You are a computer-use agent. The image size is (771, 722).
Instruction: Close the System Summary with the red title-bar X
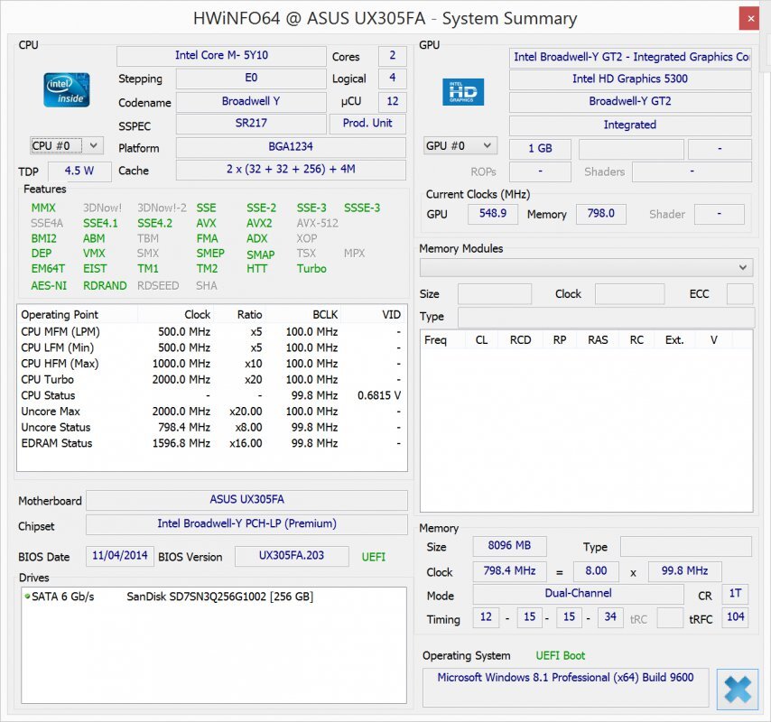tap(750, 19)
